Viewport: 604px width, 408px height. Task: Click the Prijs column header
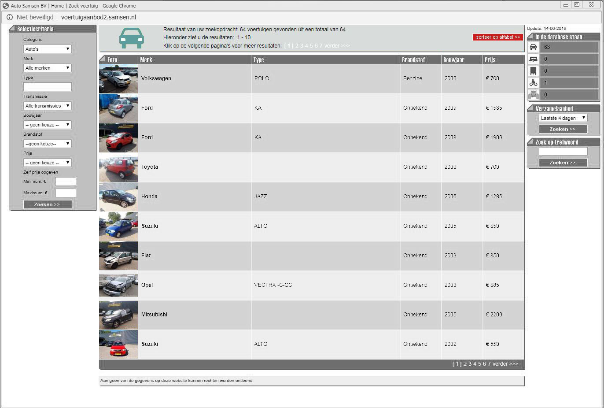tap(504, 60)
